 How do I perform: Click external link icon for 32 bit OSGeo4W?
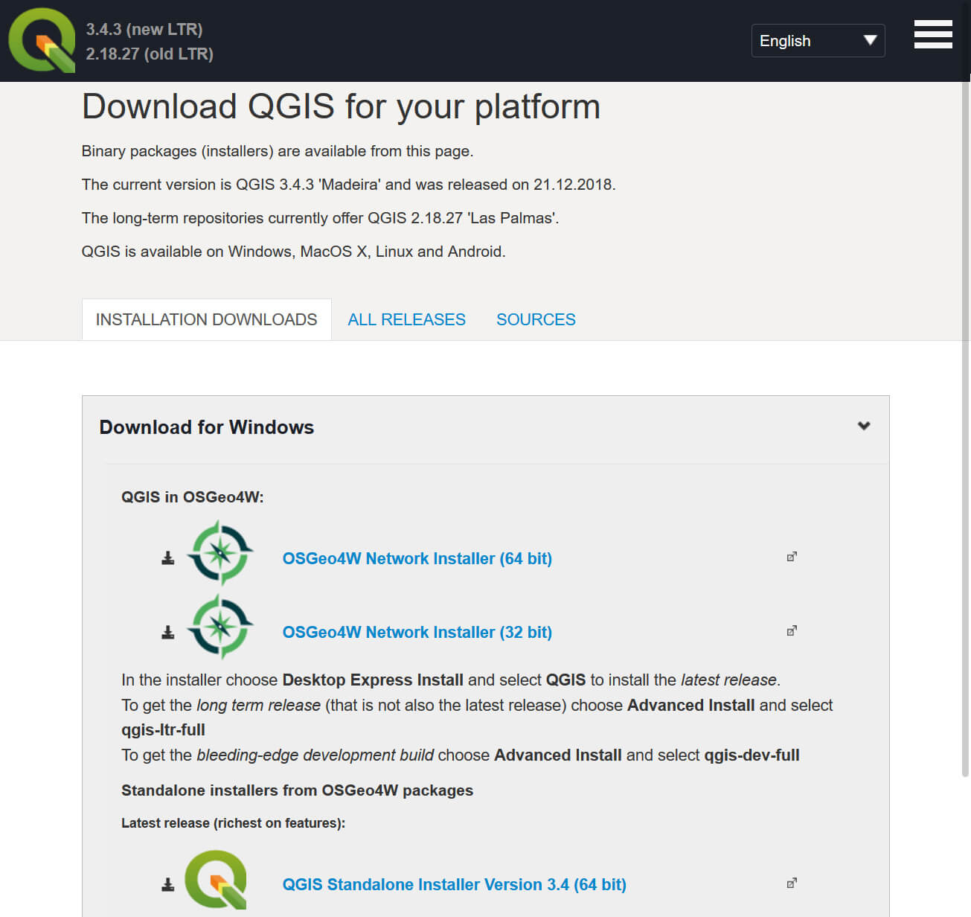pyautogui.click(x=792, y=630)
